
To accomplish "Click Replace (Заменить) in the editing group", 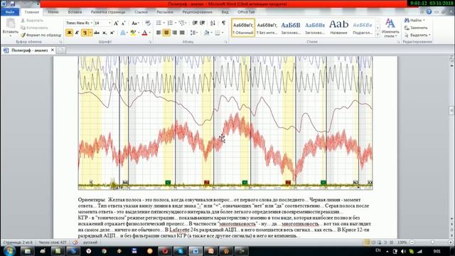I will coord(416,28).
